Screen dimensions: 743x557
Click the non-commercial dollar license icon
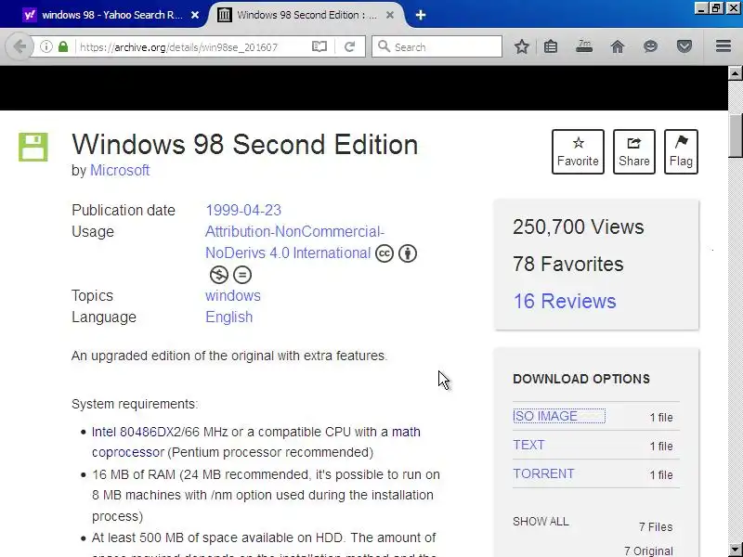[x=219, y=275]
